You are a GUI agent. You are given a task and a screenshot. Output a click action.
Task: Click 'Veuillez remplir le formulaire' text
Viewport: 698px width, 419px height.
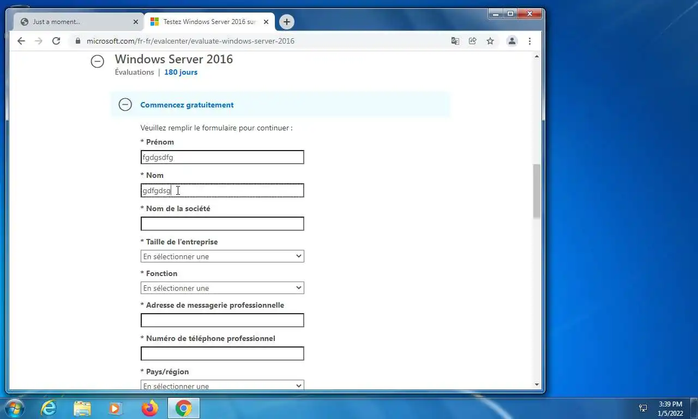point(216,128)
